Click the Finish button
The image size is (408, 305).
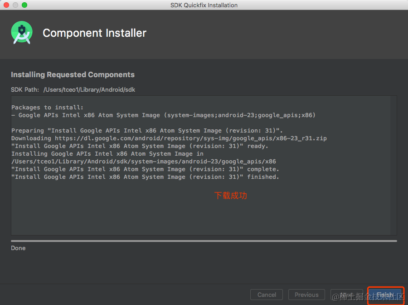[x=385, y=295]
